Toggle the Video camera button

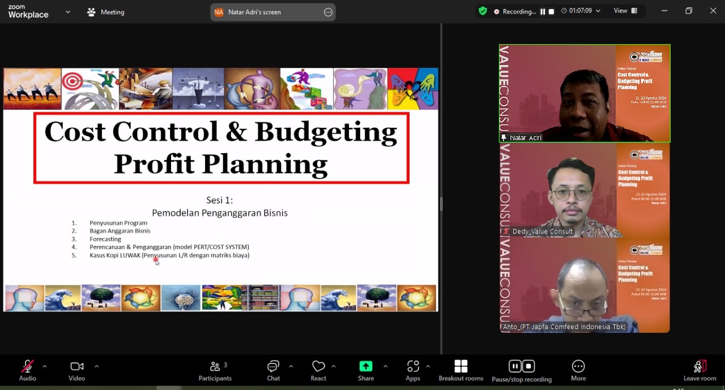(76, 370)
